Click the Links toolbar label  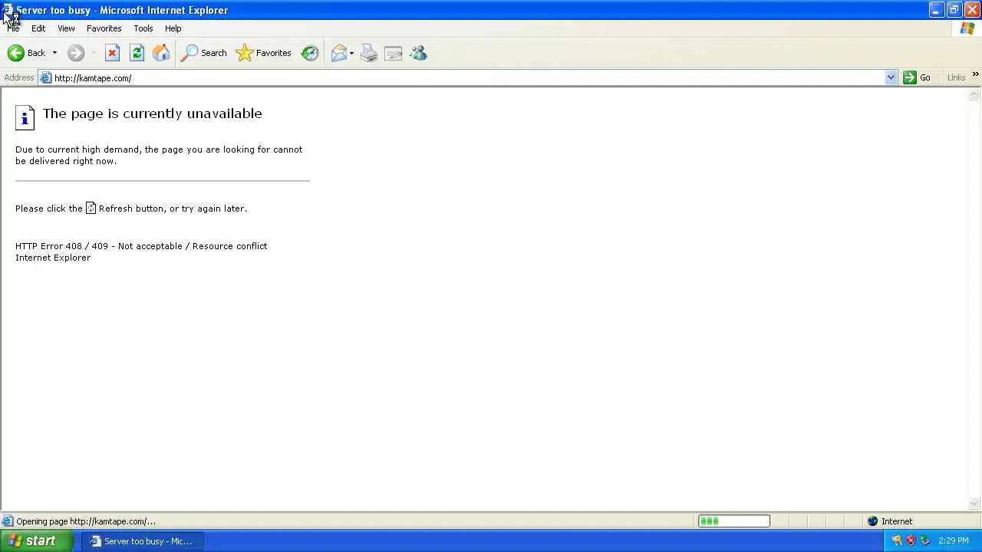tap(956, 77)
